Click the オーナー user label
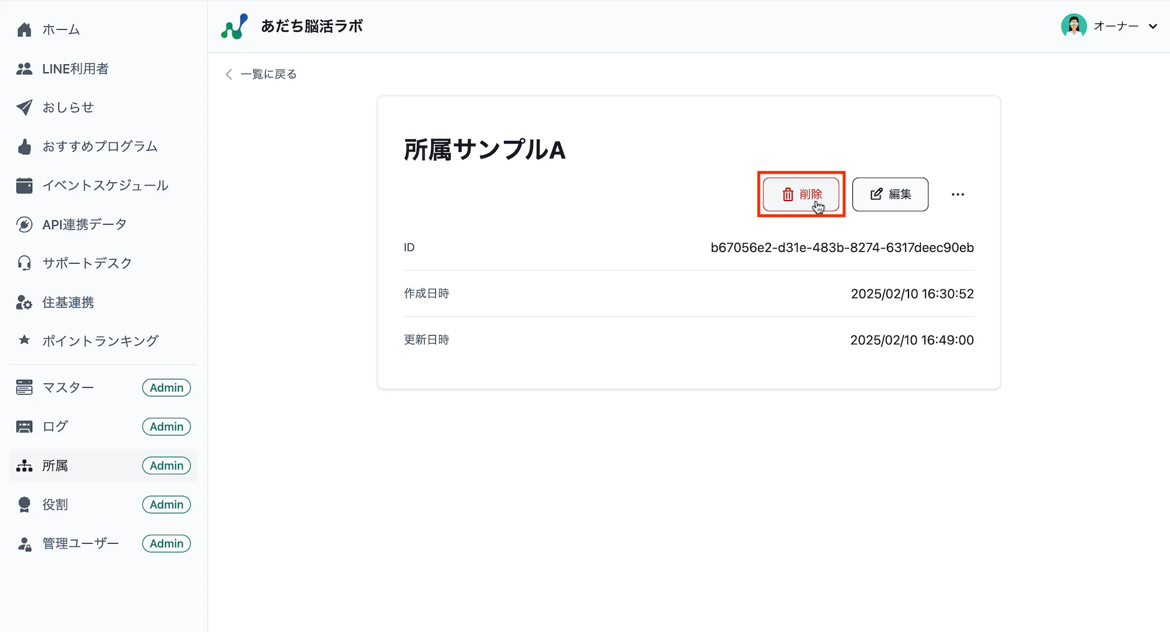The width and height of the screenshot is (1170, 632). coord(1116,26)
